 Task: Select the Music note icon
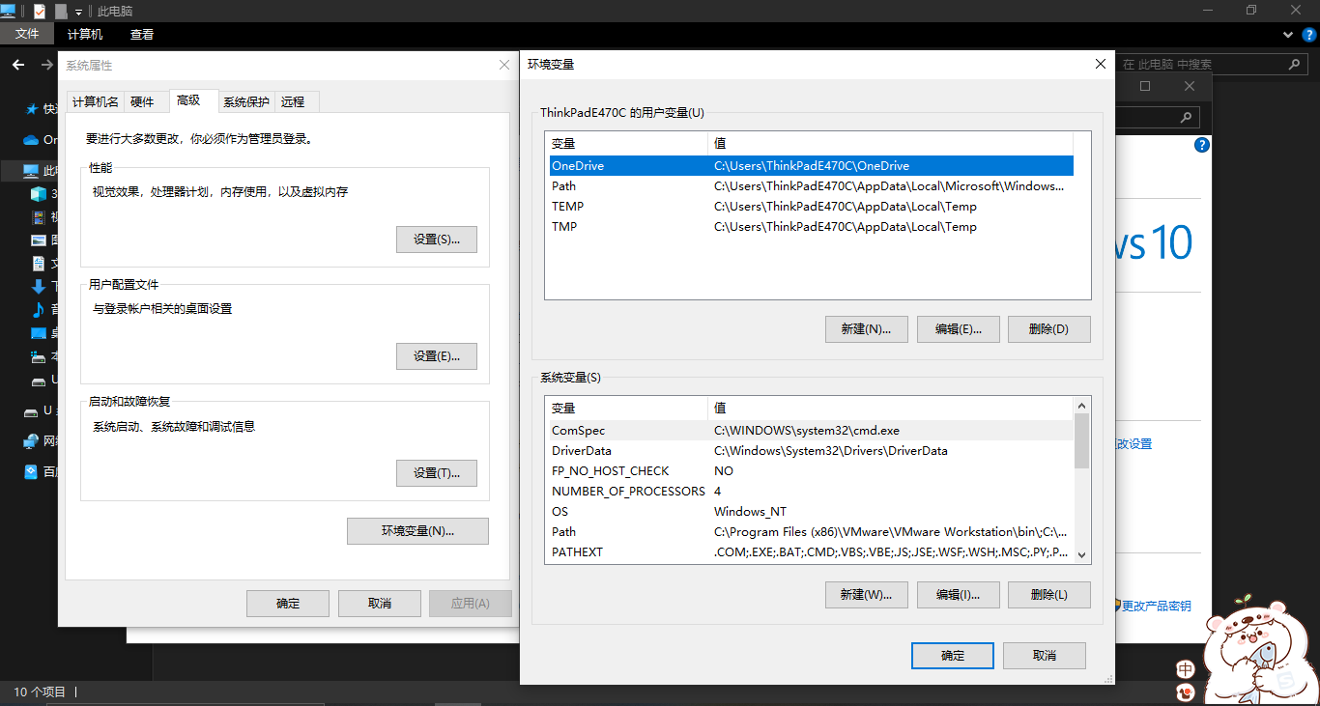click(39, 310)
